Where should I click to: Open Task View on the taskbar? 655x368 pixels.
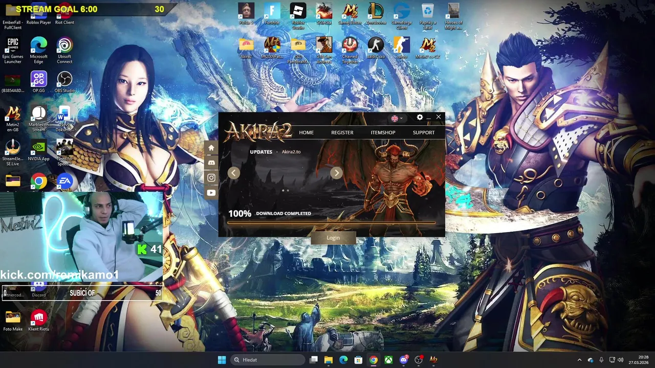(314, 360)
